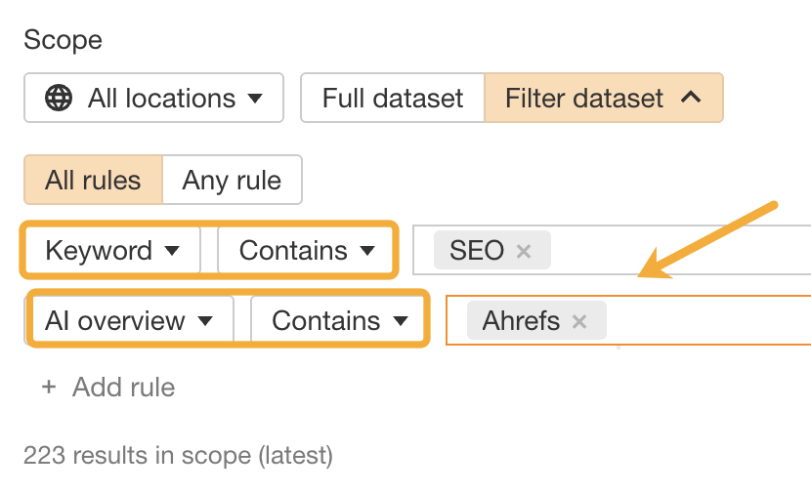
Task: Click the globe icon beside All locations
Action: (60, 99)
